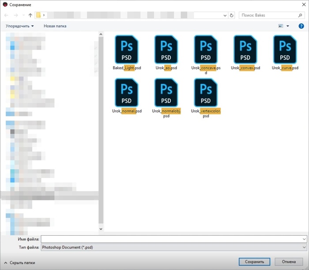Viewport: 309px width, 270px height.
Task: Click the Urok_convex.psd file name
Action: coord(245,68)
